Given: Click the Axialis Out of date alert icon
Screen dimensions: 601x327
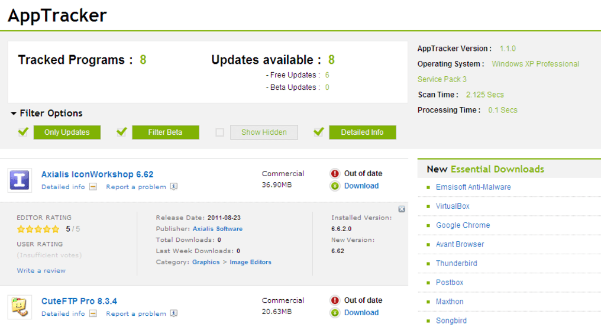Looking at the screenshot, I should tap(335, 174).
